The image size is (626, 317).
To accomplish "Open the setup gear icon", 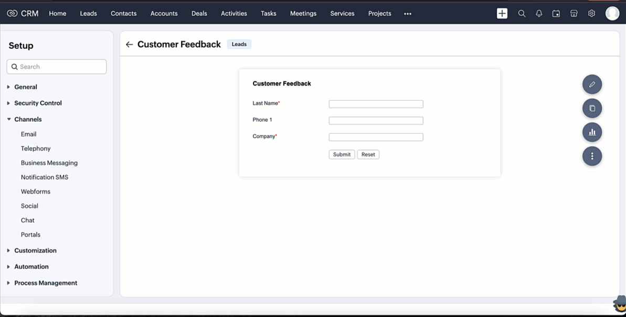I will pos(591,14).
